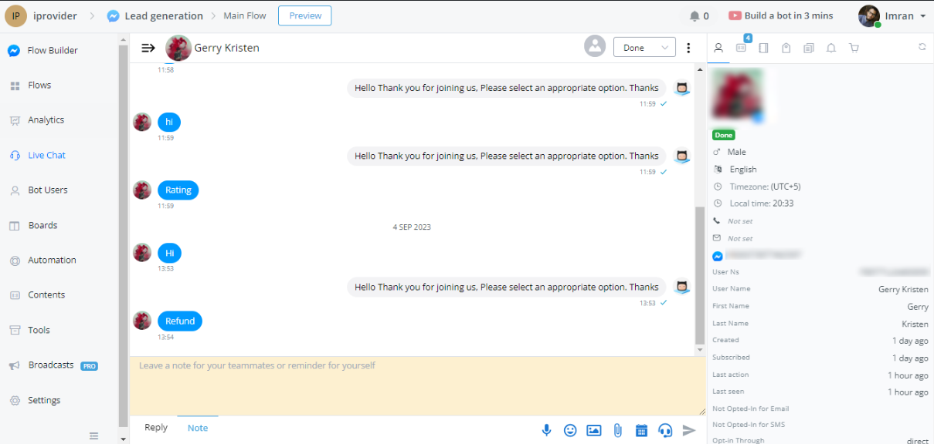Attach a file with paperclip icon
The height and width of the screenshot is (444, 934).
pyautogui.click(x=617, y=430)
